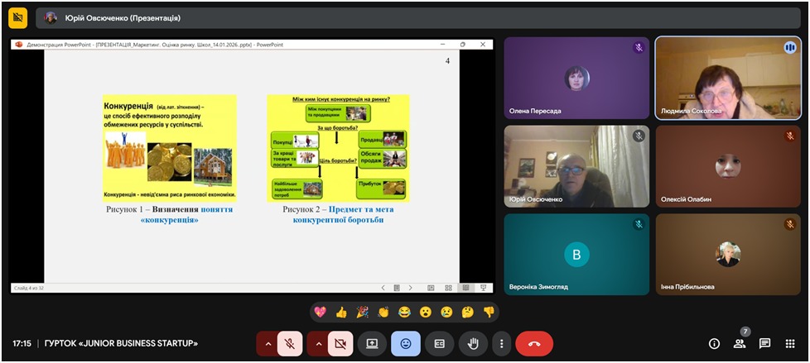Click the present screen icon
Screen dimensions: 810x363
click(372, 343)
